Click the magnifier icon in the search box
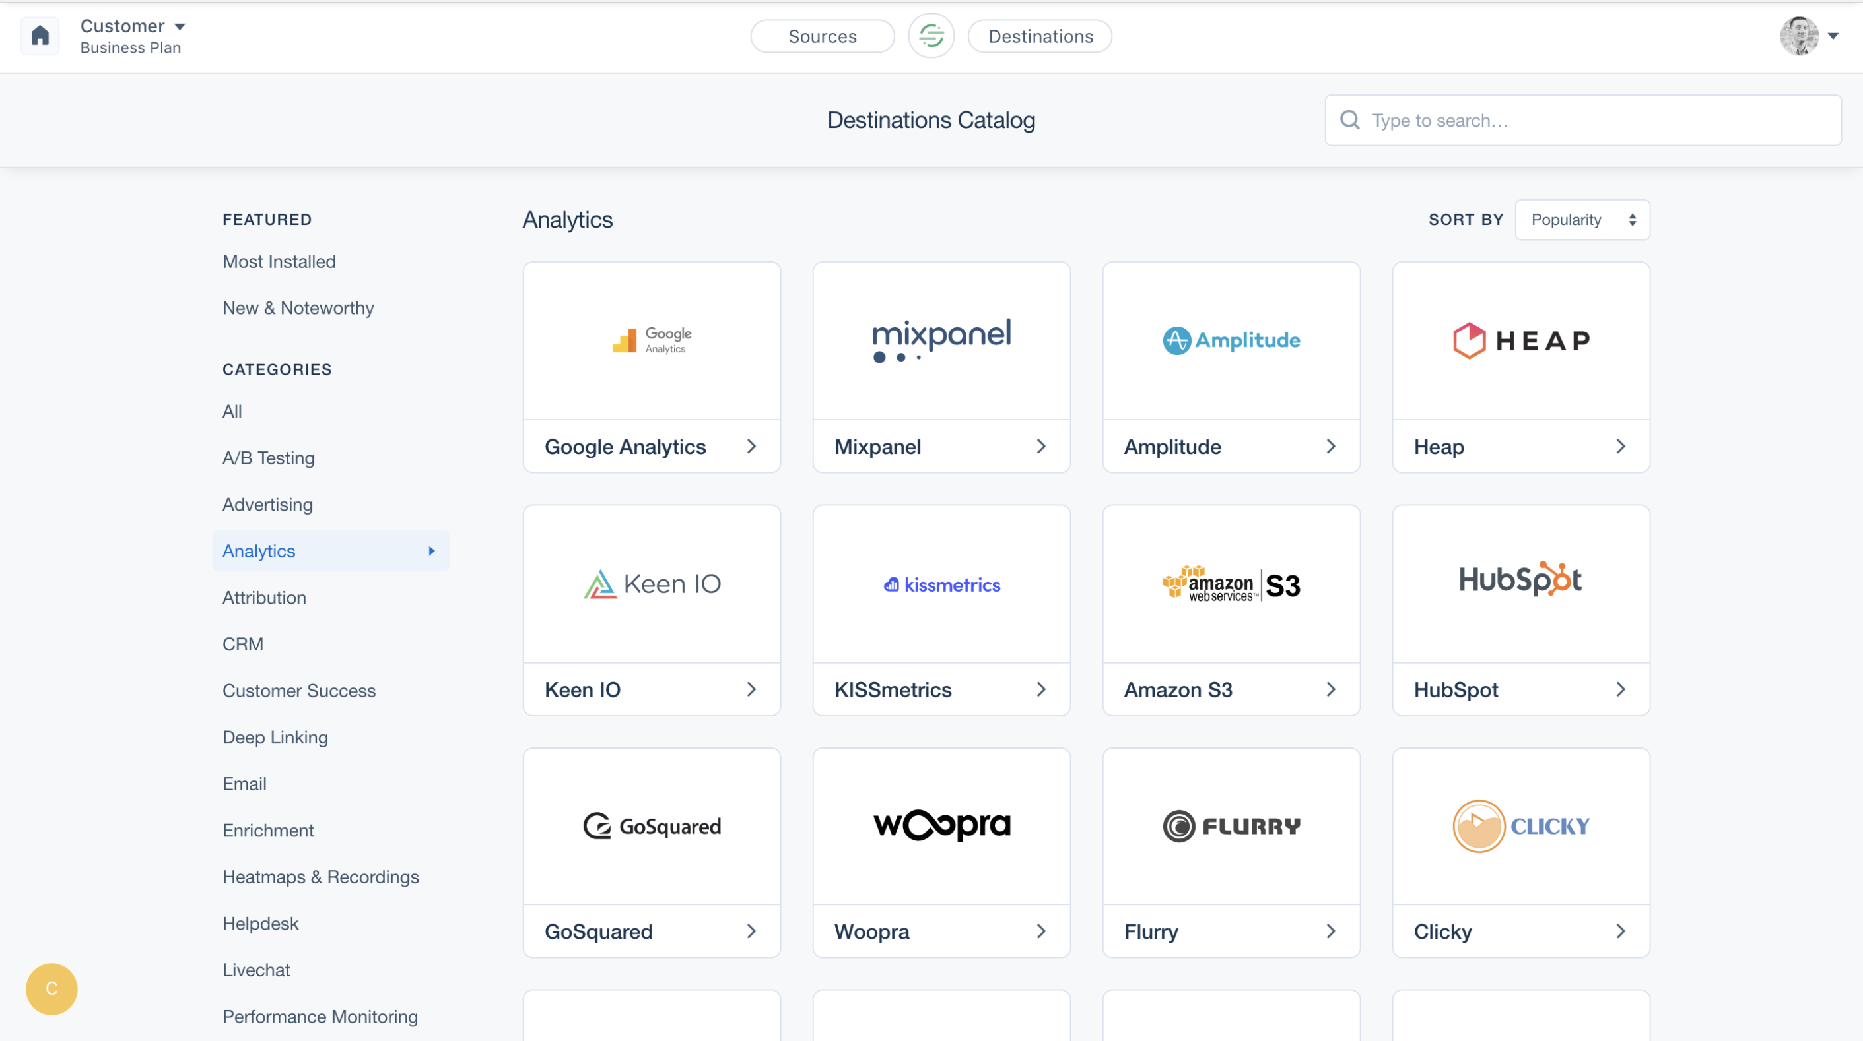The width and height of the screenshot is (1863, 1041). pyautogui.click(x=1349, y=120)
